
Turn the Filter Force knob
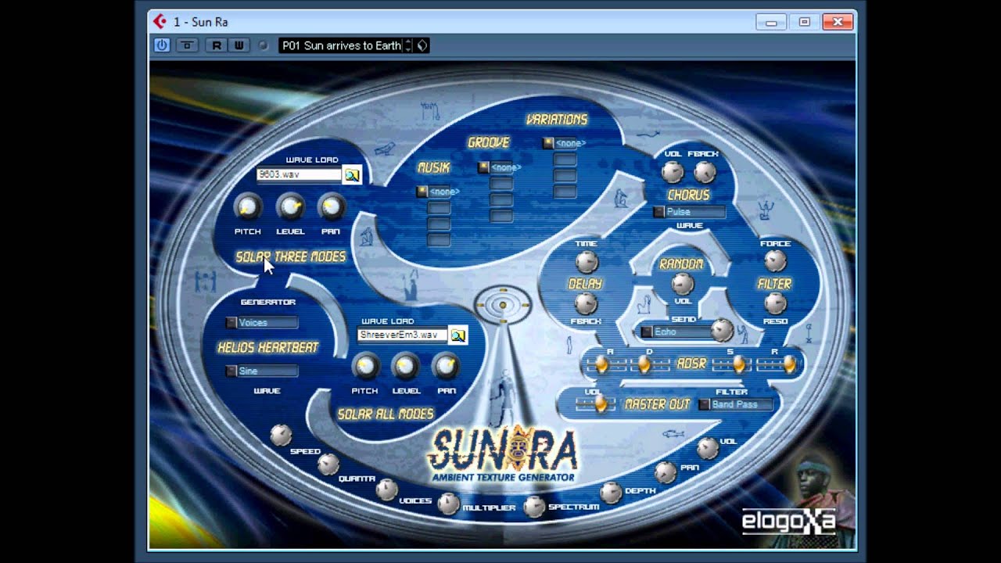tap(775, 261)
